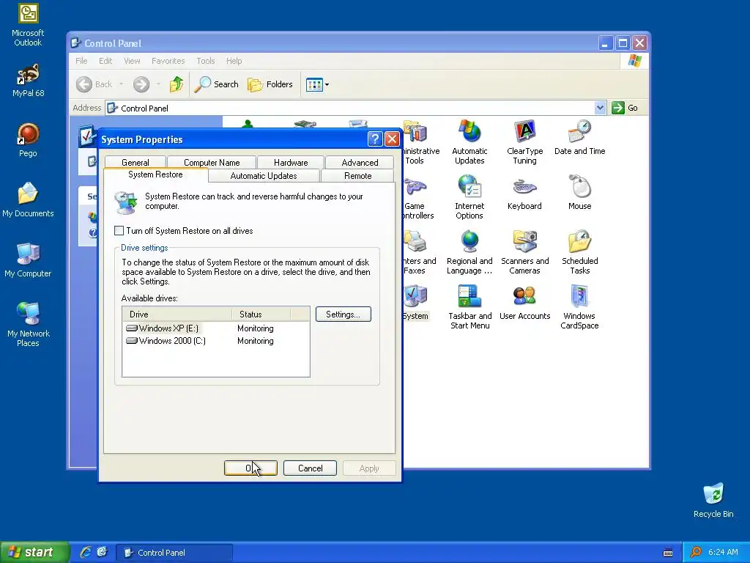Open the Forward button history dropdown arrow
The image size is (750, 563).
click(x=158, y=84)
